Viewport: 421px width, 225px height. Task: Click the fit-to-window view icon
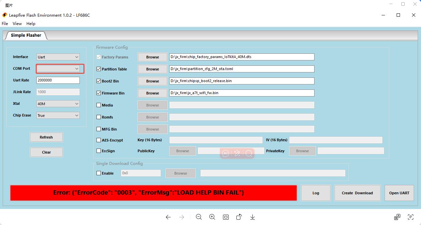(226, 217)
